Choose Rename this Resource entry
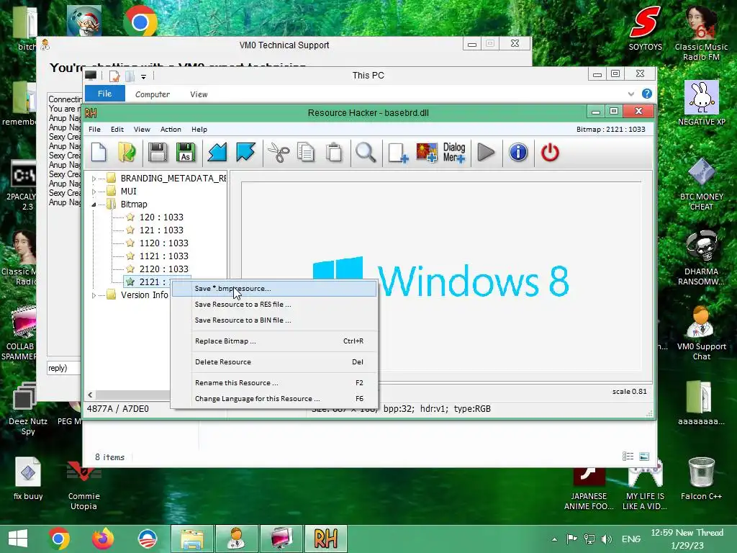Viewport: 737px width, 553px height. pyautogui.click(x=274, y=383)
